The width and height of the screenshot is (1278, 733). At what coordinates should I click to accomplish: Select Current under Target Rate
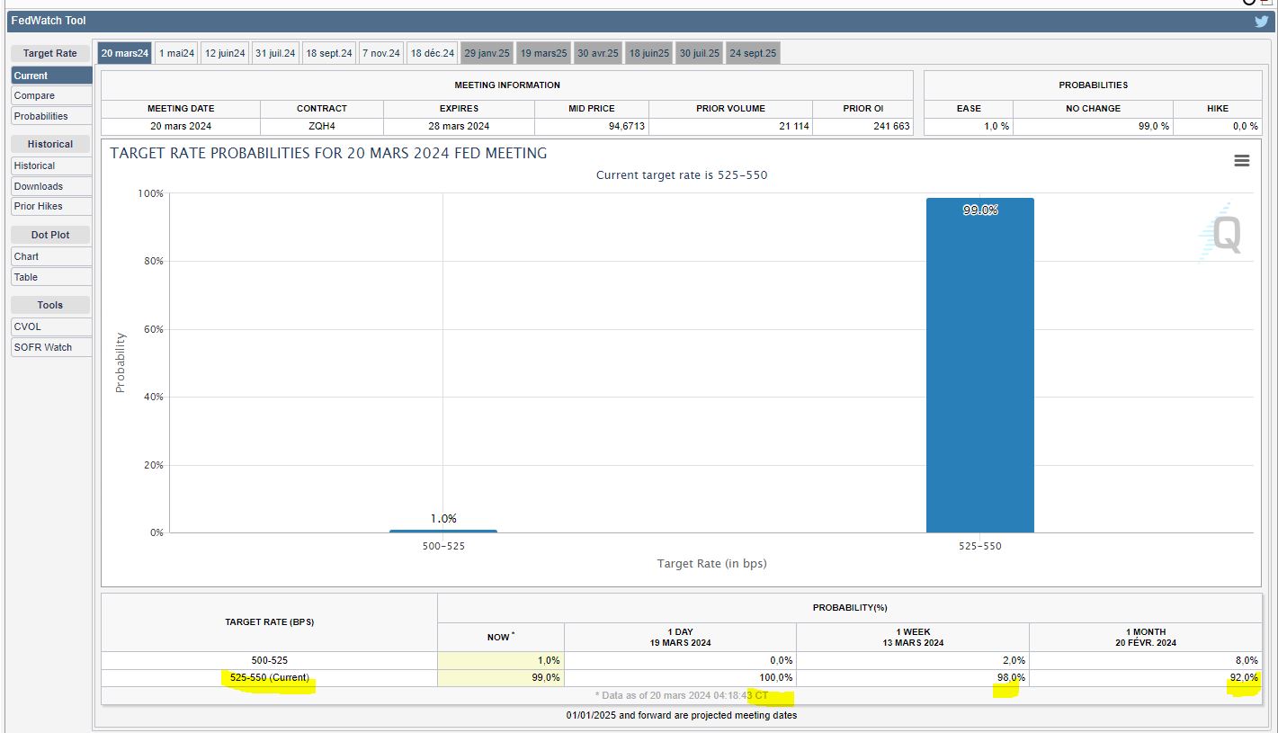tap(51, 76)
